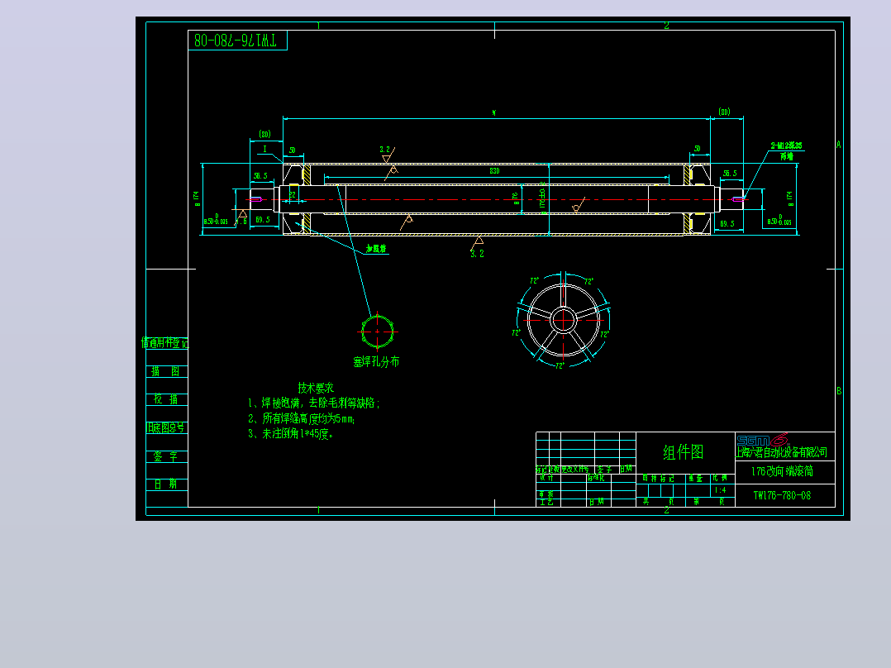The image size is (891, 668).
Task: Click the 设计 cell in title block
Action: click(546, 478)
